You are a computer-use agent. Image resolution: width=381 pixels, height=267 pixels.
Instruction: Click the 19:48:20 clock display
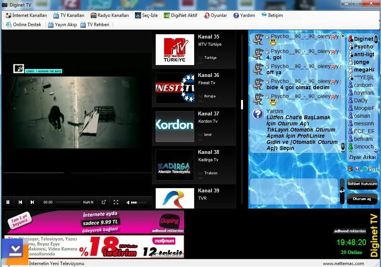pyautogui.click(x=351, y=242)
